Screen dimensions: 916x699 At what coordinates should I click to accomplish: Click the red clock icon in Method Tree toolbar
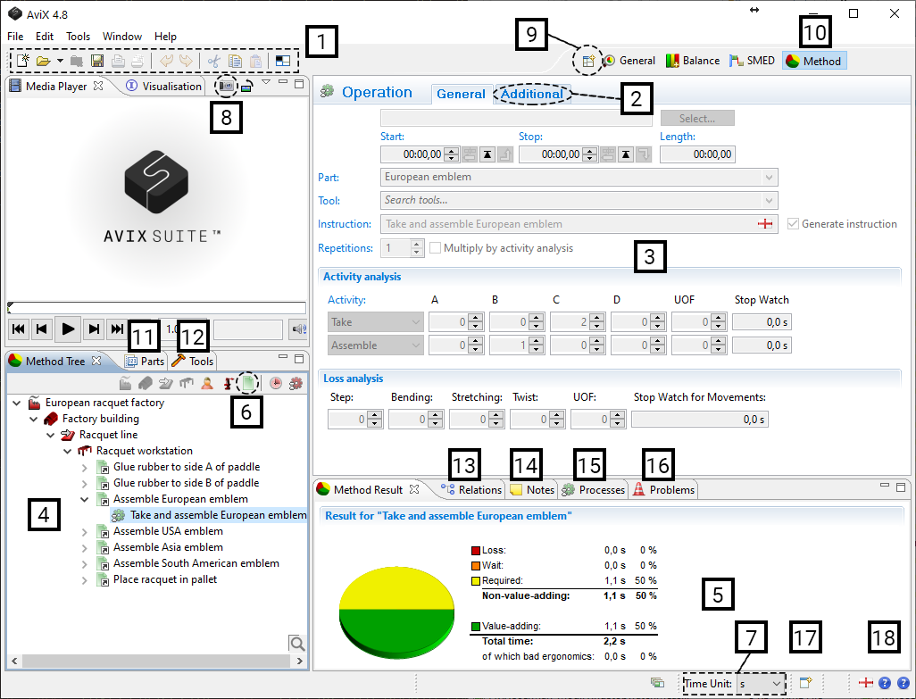275,384
